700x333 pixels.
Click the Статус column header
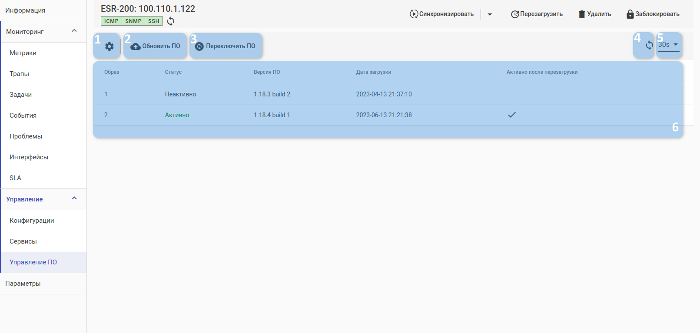(x=173, y=72)
